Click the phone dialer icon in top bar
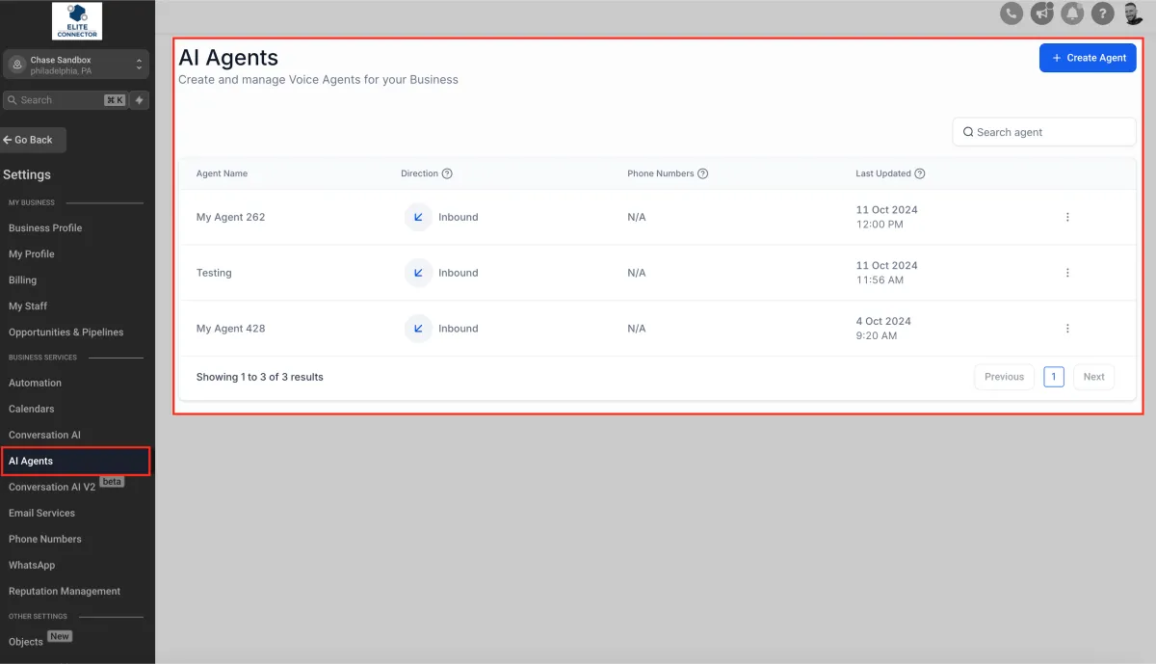The width and height of the screenshot is (1156, 664). tap(1011, 13)
